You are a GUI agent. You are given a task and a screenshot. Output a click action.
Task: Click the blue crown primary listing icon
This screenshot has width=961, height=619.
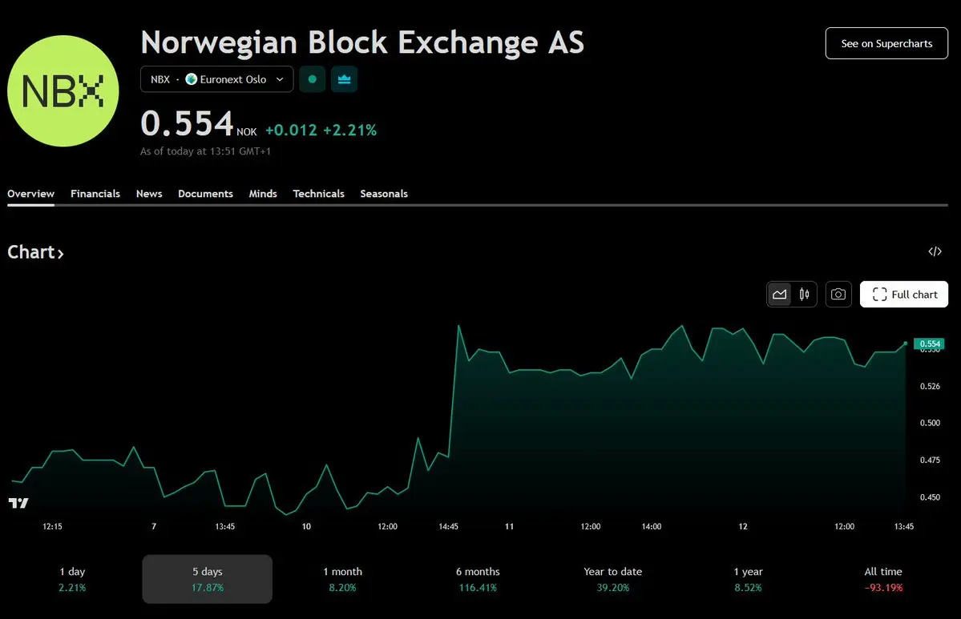[345, 79]
